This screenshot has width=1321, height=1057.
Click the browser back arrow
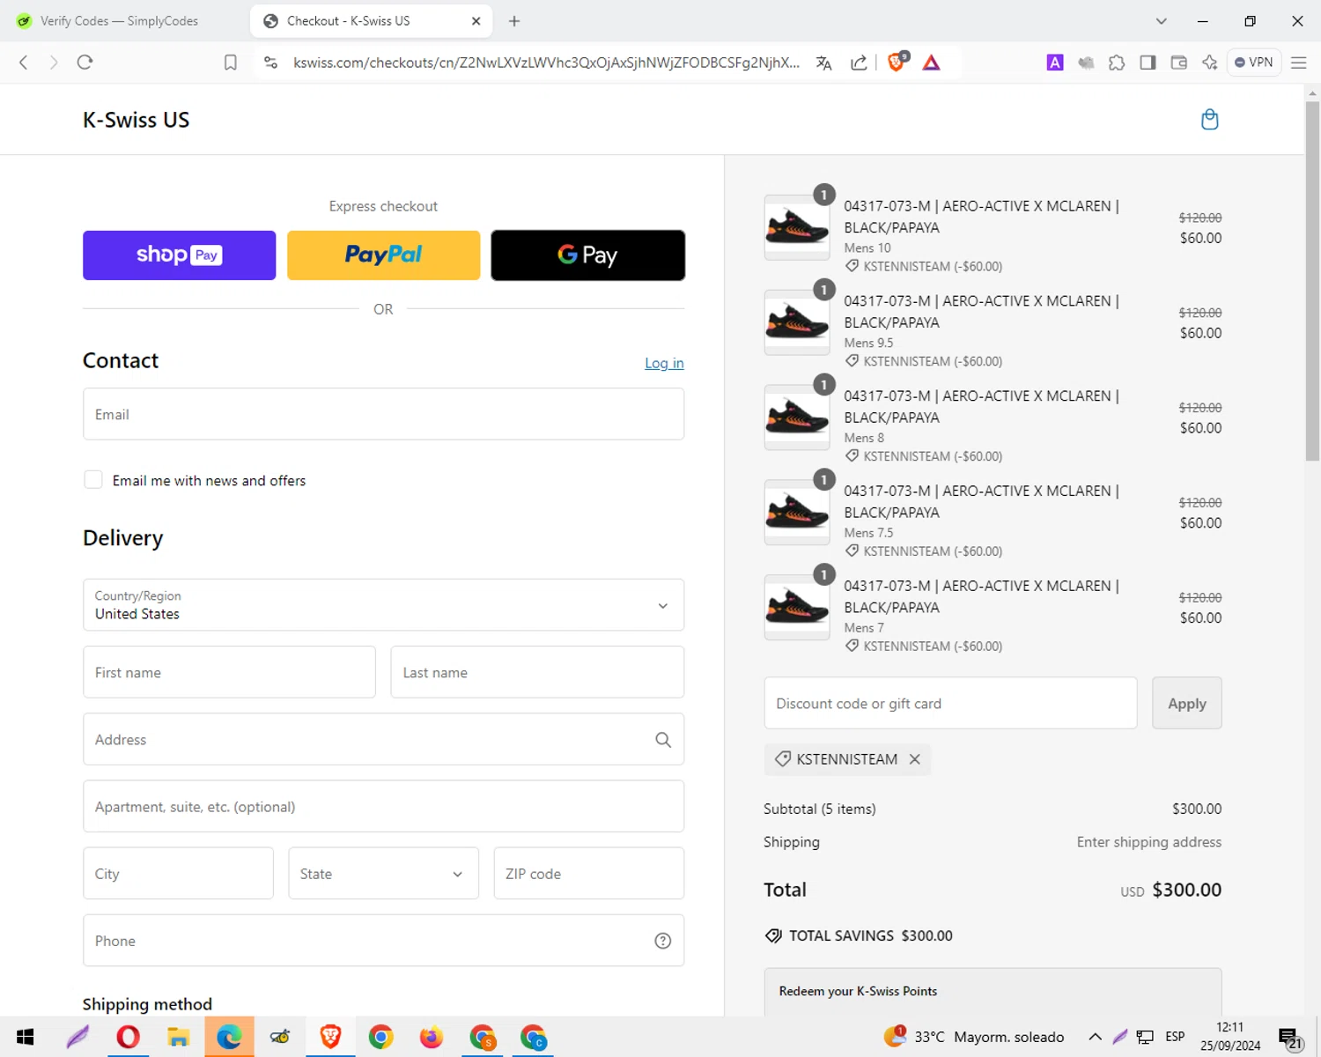click(x=24, y=63)
